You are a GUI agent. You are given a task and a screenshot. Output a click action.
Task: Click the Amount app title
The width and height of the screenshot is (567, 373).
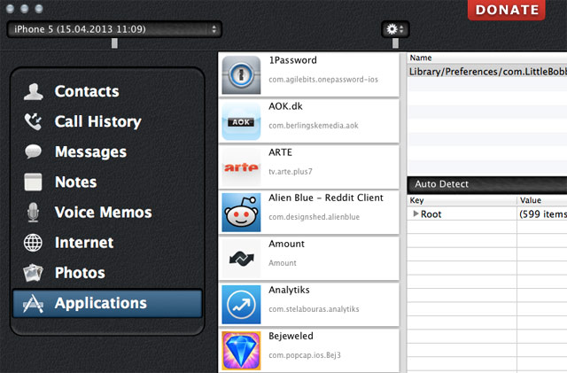(286, 244)
